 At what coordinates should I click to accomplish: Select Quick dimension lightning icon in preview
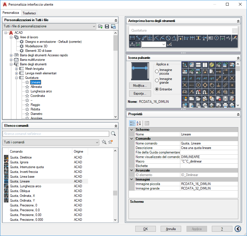click(x=181, y=38)
